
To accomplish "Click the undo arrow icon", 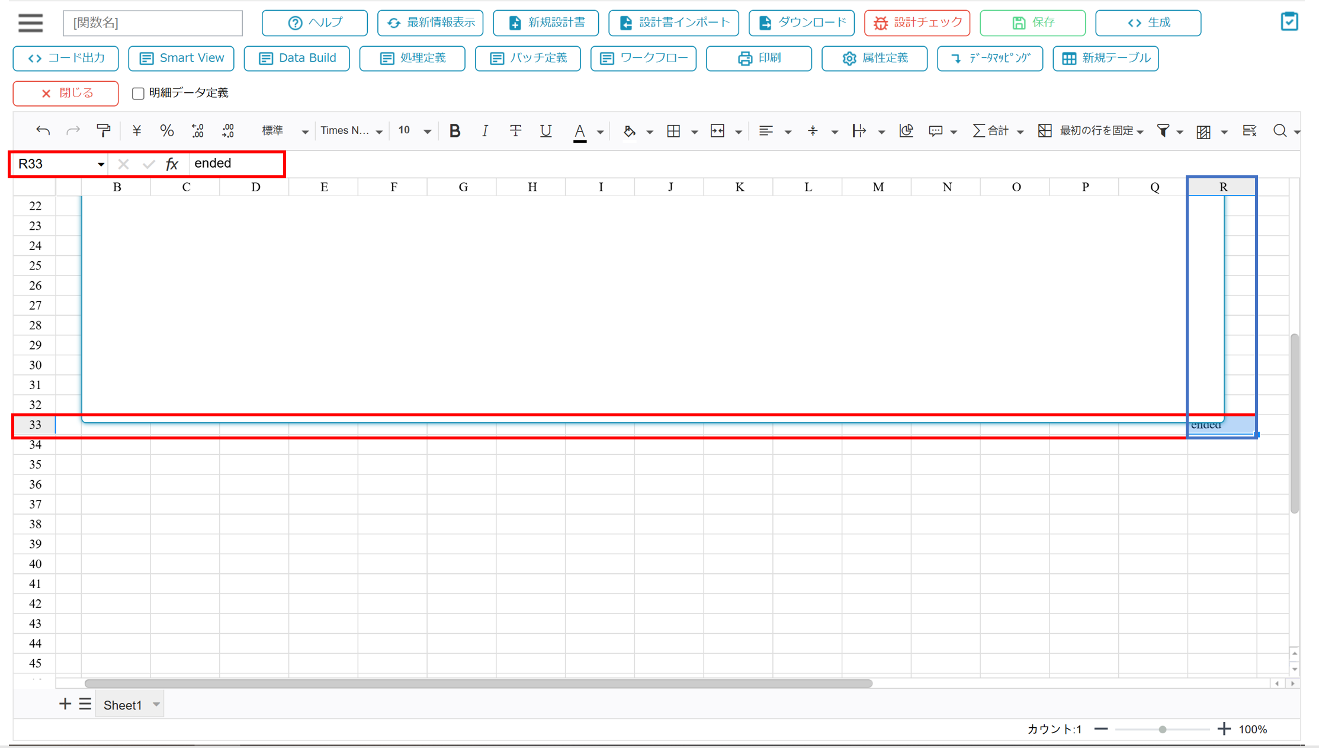I will point(43,131).
